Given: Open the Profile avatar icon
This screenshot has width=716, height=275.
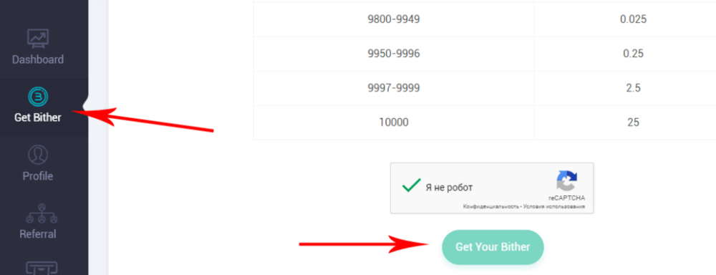Looking at the screenshot, I should tap(38, 155).
